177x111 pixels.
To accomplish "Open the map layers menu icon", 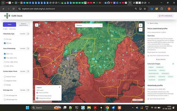I will coord(37,25).
